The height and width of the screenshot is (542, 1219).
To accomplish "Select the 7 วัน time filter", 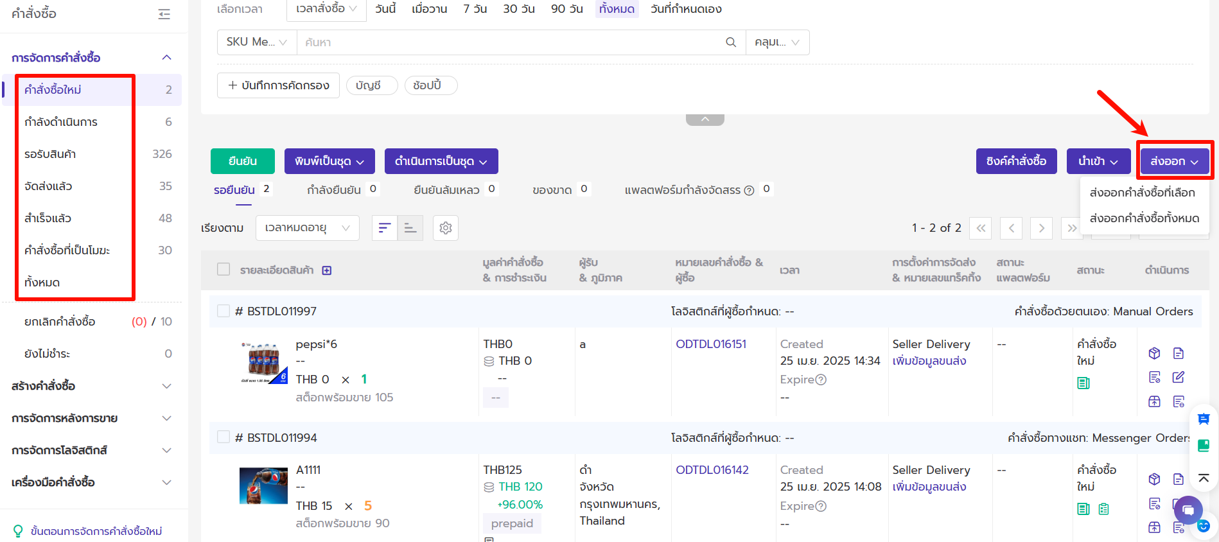I will pyautogui.click(x=475, y=9).
